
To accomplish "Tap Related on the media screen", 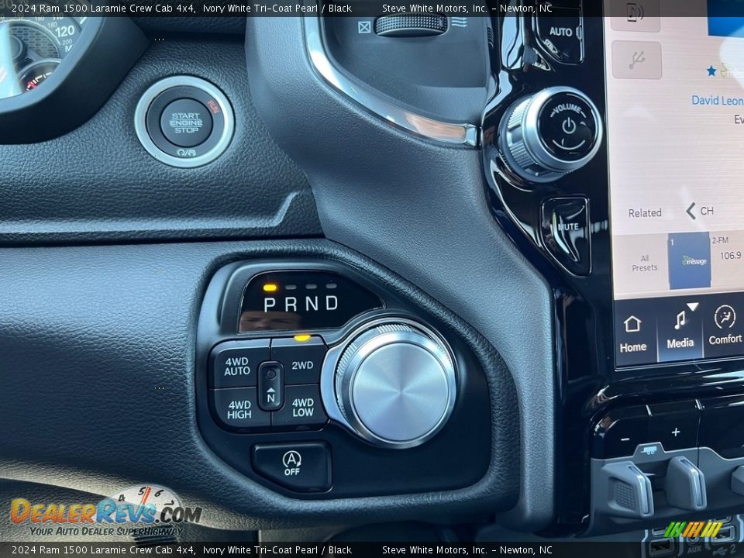I will [644, 213].
